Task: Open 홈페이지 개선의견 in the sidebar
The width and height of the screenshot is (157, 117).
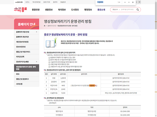Action: (x=27, y=37)
